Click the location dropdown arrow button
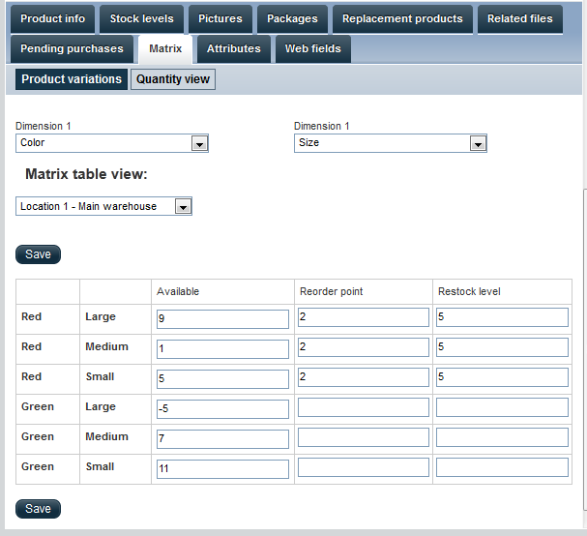587x536 pixels. 183,206
